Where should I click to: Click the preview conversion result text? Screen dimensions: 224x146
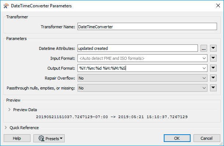click(x=112, y=117)
